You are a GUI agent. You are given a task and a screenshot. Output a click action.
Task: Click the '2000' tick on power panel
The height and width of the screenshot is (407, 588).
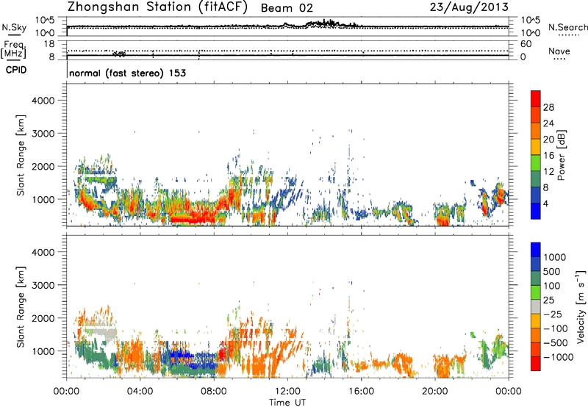[43, 166]
